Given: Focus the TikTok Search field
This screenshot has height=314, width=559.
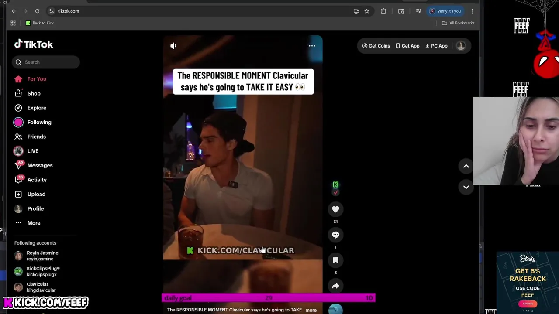Looking at the screenshot, I should click(46, 62).
